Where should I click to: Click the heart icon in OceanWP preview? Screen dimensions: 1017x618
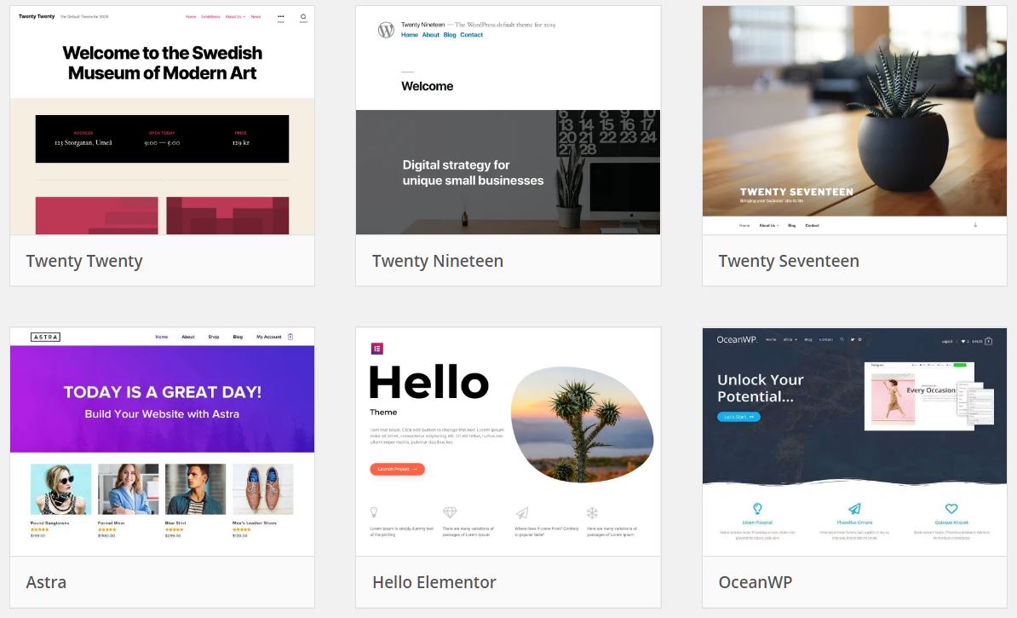[951, 508]
